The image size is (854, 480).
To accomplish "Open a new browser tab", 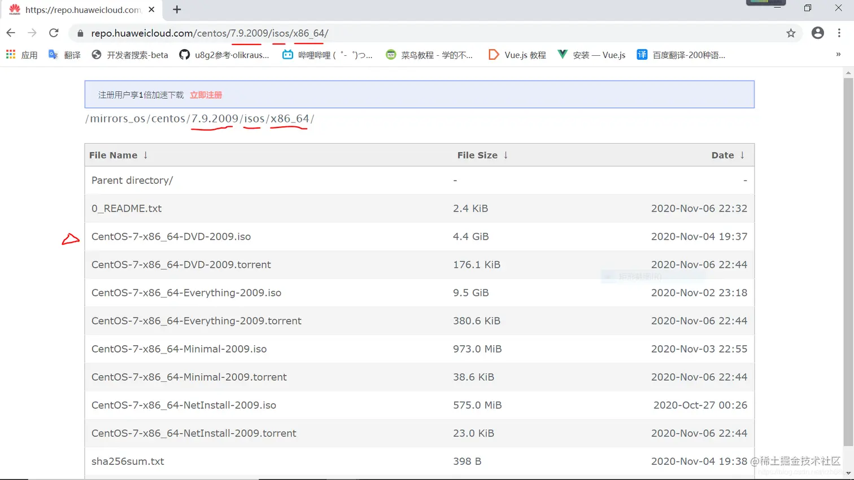I will pyautogui.click(x=177, y=10).
